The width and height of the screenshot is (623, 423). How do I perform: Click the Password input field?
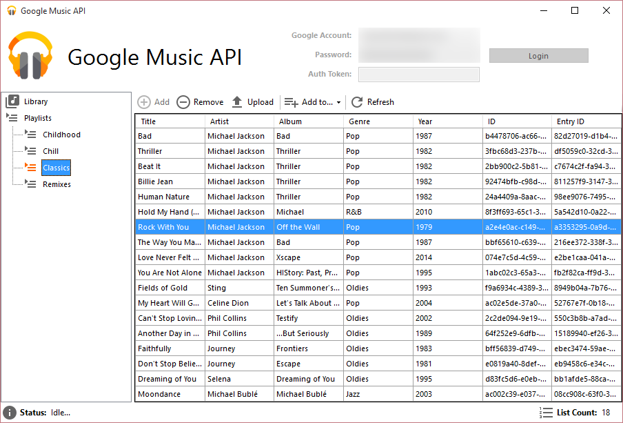pos(419,55)
